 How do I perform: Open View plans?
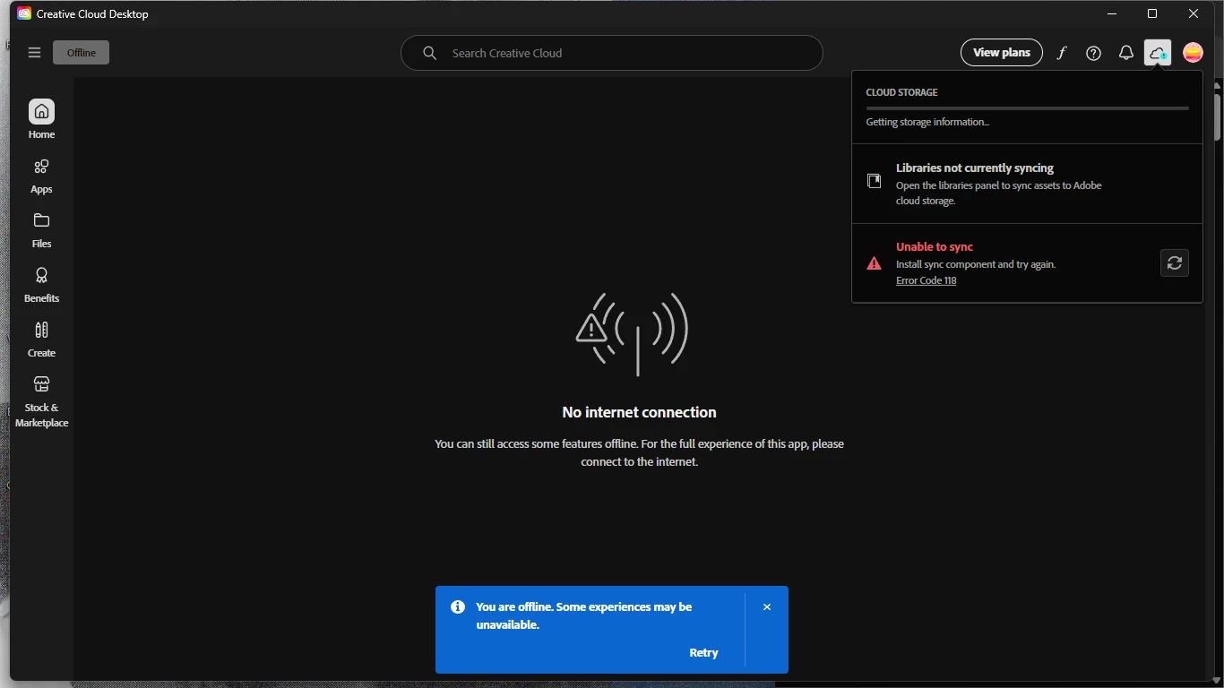tap(1002, 53)
